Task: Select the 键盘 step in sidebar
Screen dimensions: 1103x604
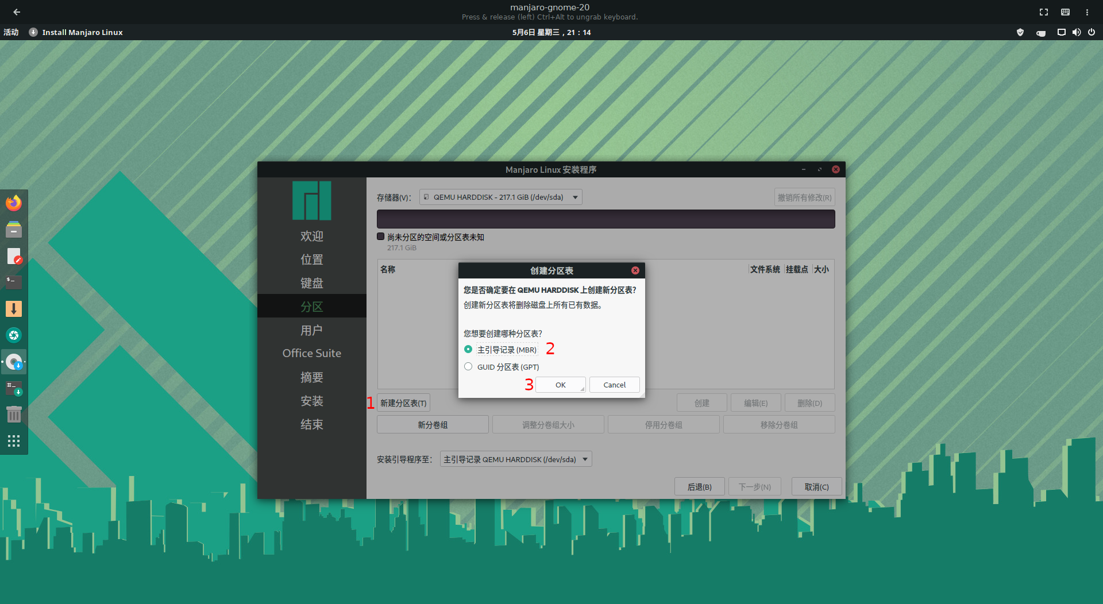Action: pos(312,283)
